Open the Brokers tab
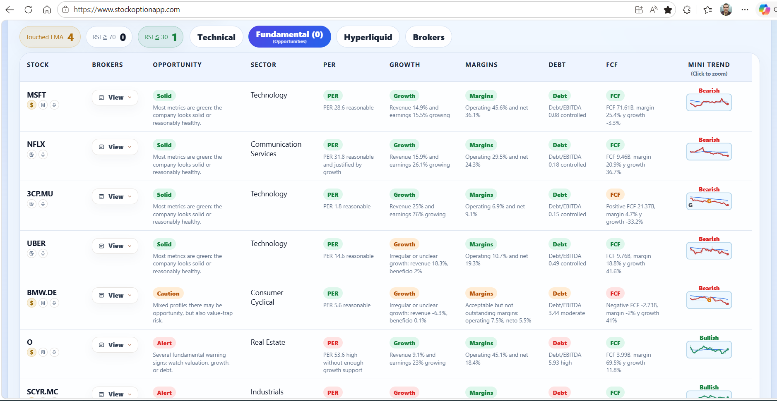Screen dimensions: 777x401 point(428,37)
